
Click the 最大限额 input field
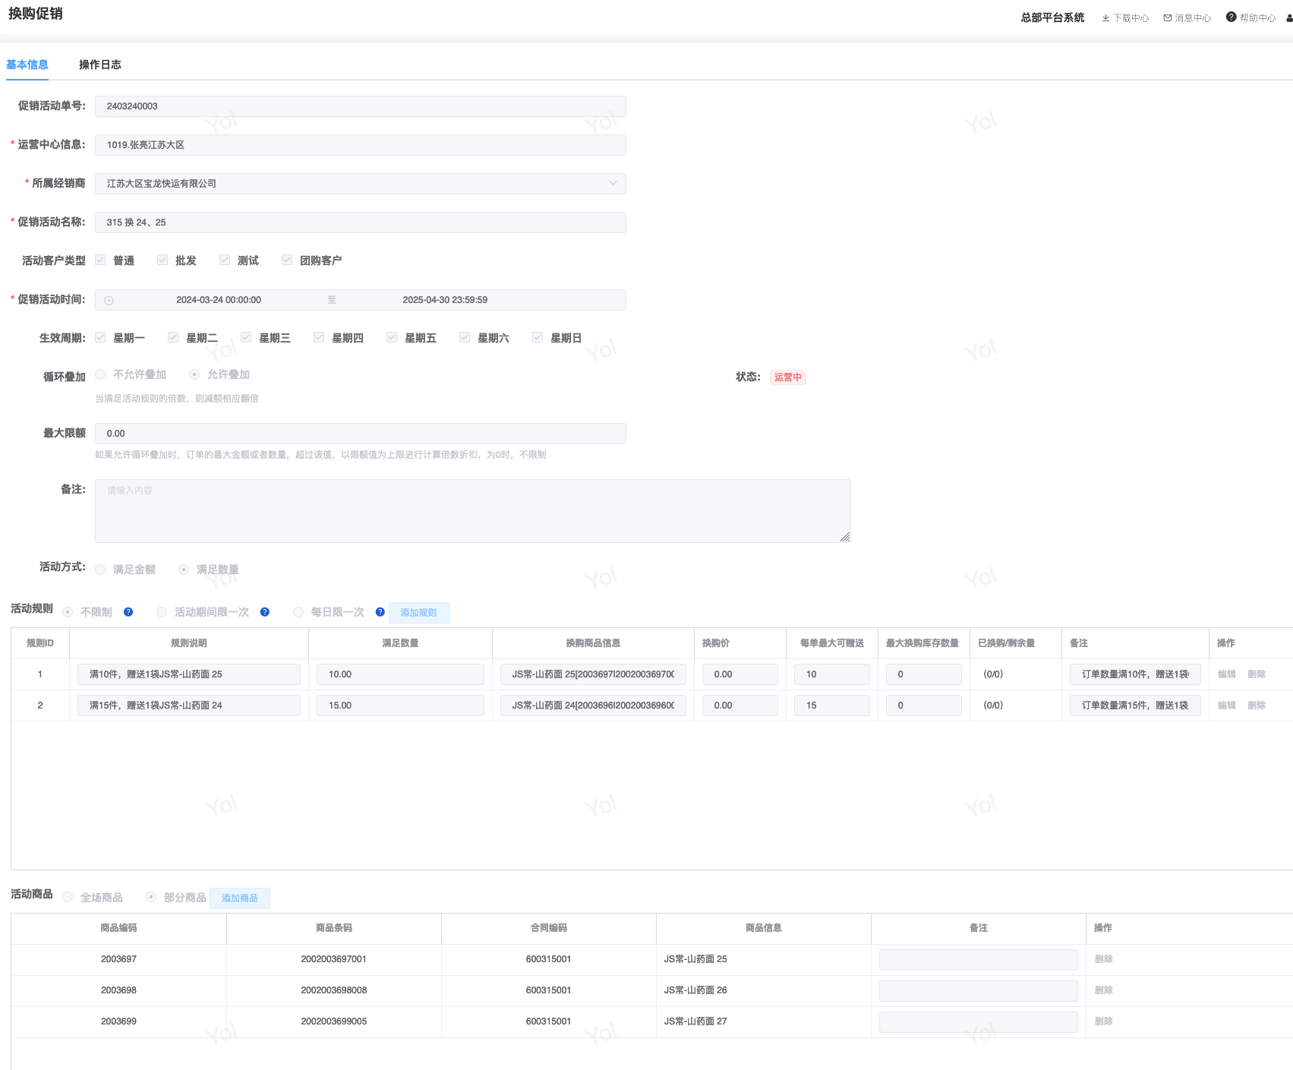(x=360, y=434)
